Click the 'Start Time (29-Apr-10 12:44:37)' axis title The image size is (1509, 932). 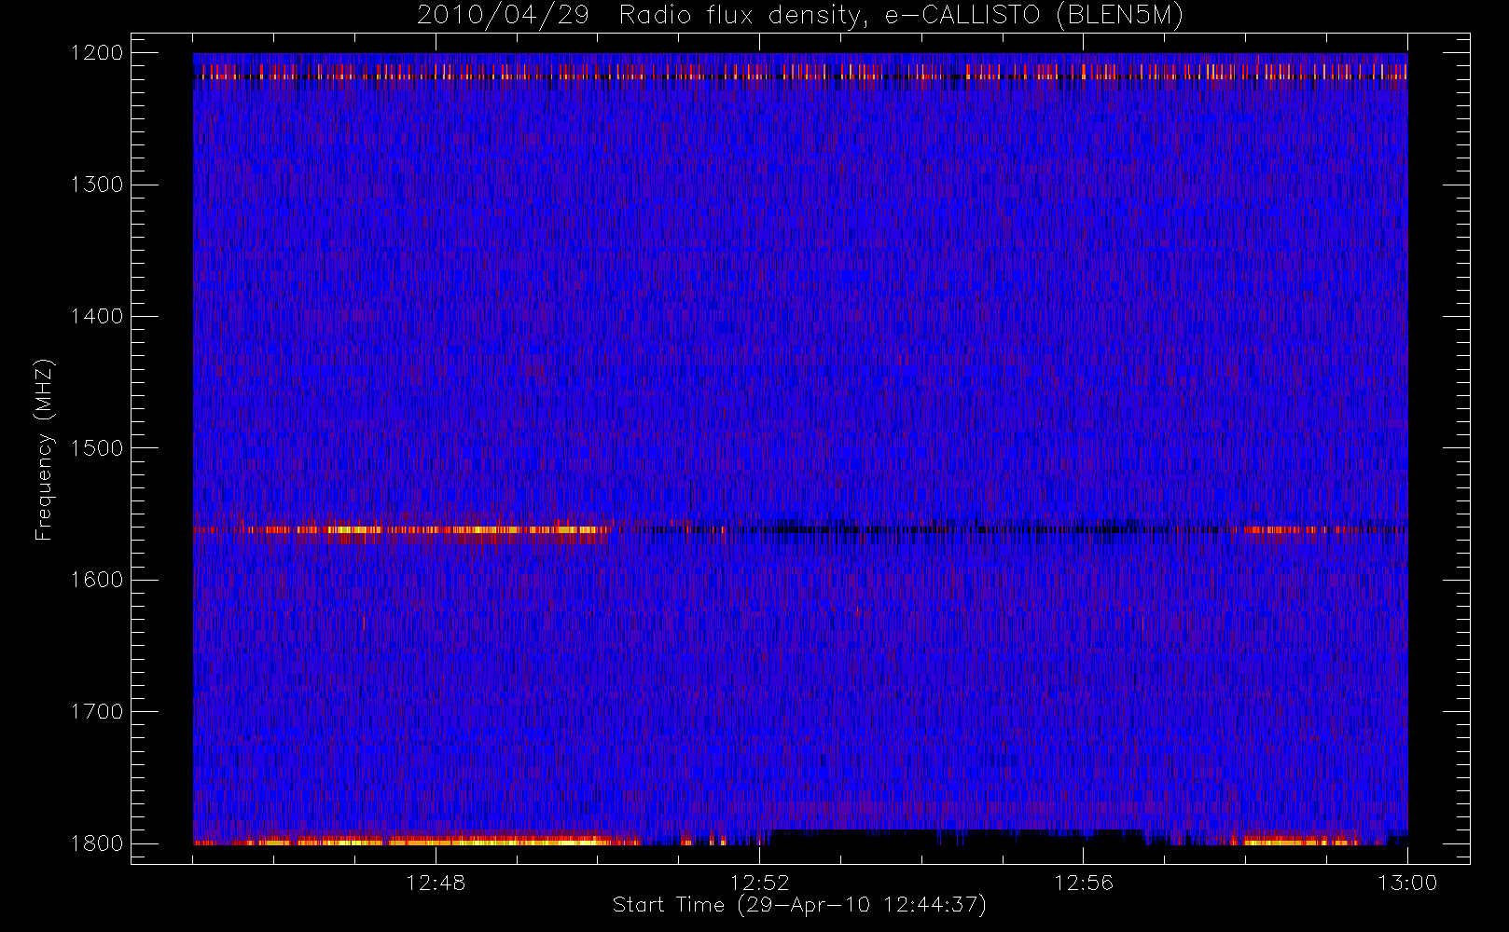(x=799, y=905)
